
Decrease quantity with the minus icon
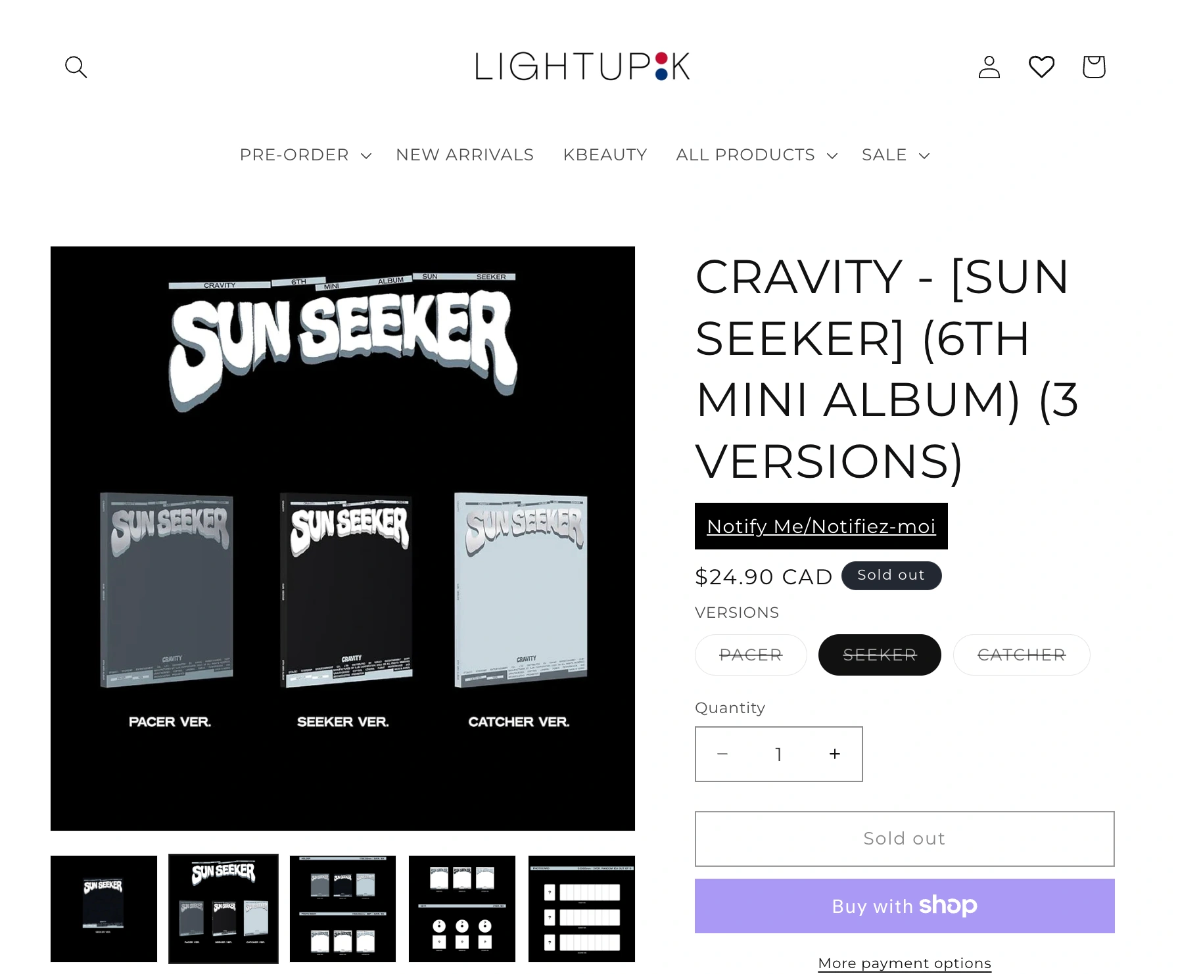coord(722,754)
